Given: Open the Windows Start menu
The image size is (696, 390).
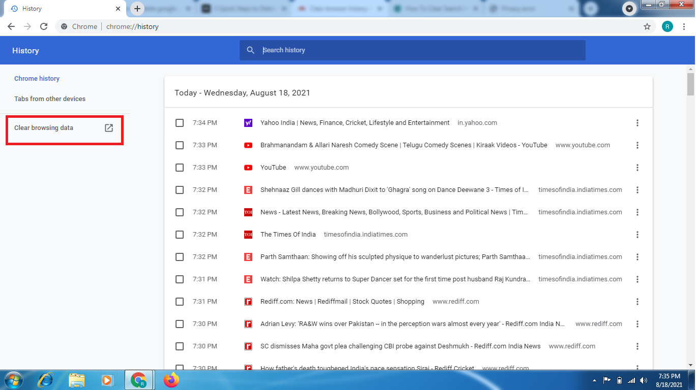Looking at the screenshot, I should [x=13, y=380].
